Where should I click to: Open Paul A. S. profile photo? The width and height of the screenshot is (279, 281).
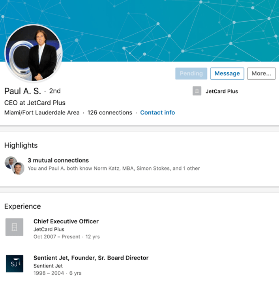pos(34,53)
